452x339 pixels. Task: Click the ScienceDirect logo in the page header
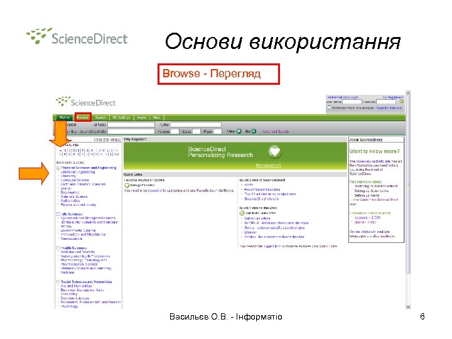tap(85, 102)
